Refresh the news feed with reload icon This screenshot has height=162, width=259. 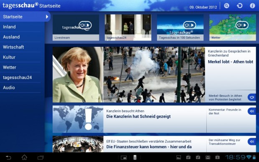point(239,6)
